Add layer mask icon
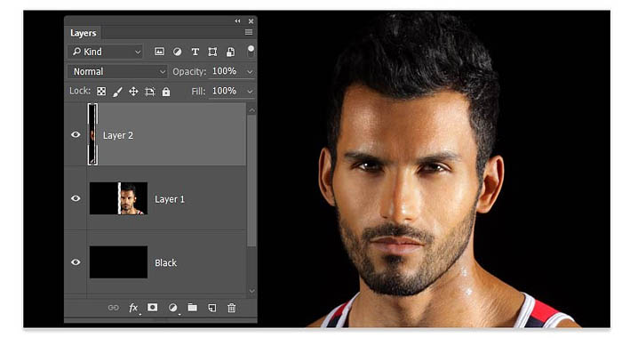The height and width of the screenshot is (338, 622). (x=152, y=308)
